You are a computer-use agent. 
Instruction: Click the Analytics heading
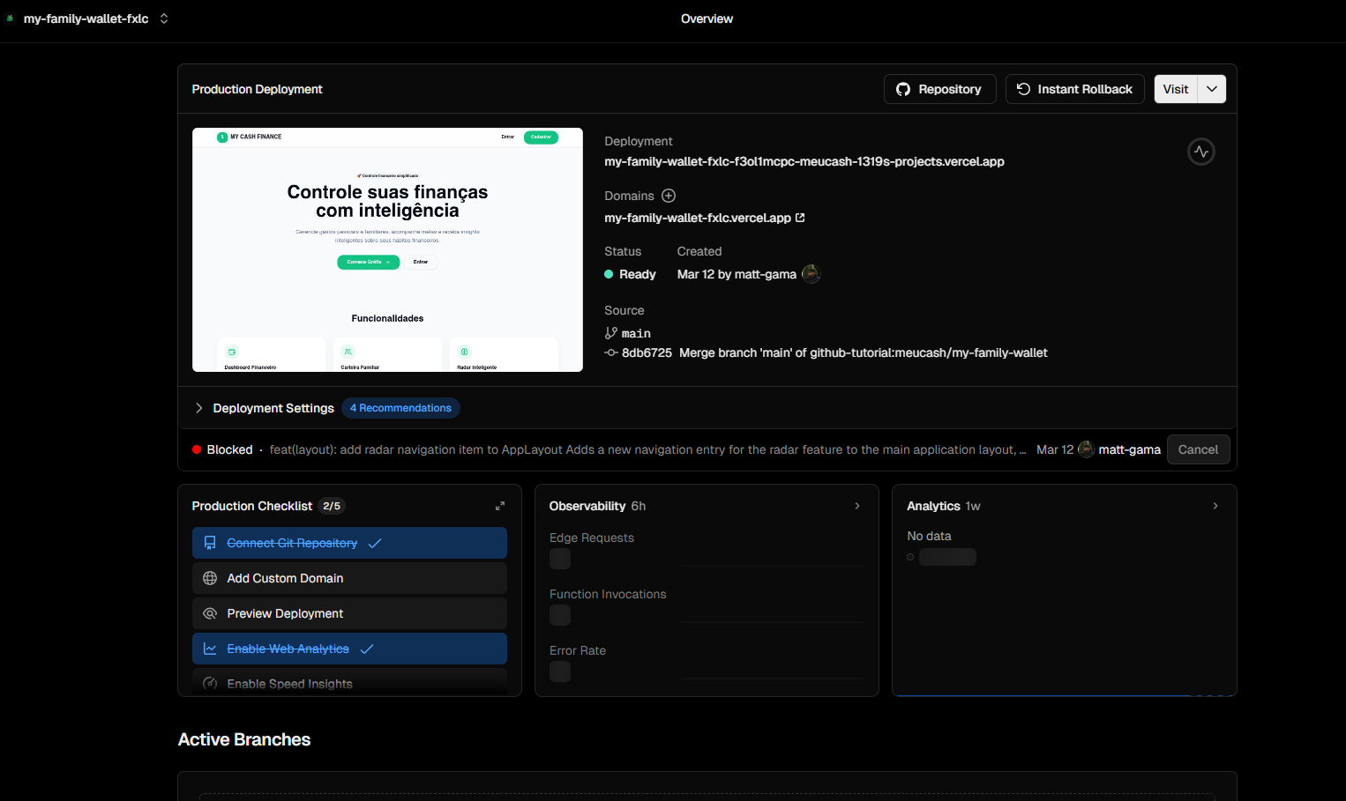[x=933, y=506]
